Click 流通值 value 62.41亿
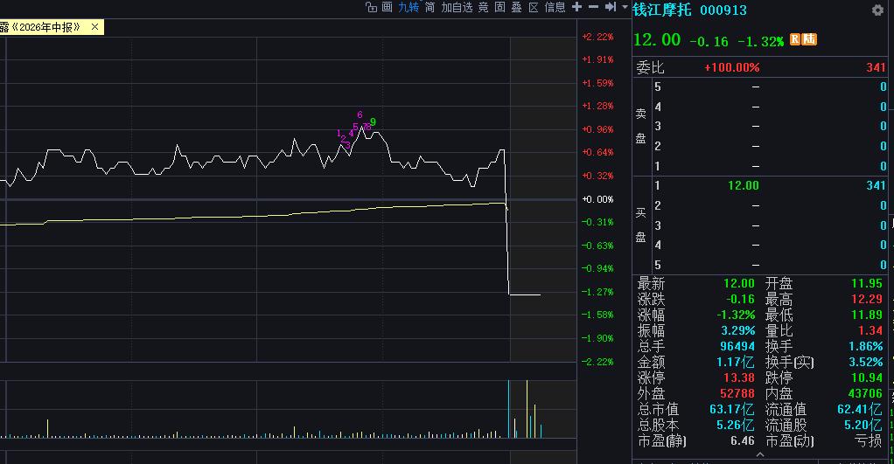The height and width of the screenshot is (464, 894). 860,409
